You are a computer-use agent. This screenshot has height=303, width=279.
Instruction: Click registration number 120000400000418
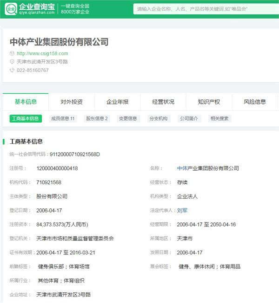(x=57, y=168)
